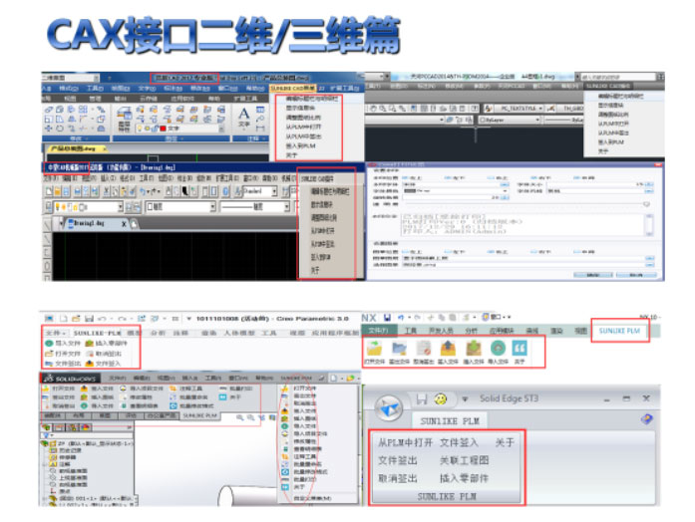Click the NX 签入文件 icon

pos(448,348)
